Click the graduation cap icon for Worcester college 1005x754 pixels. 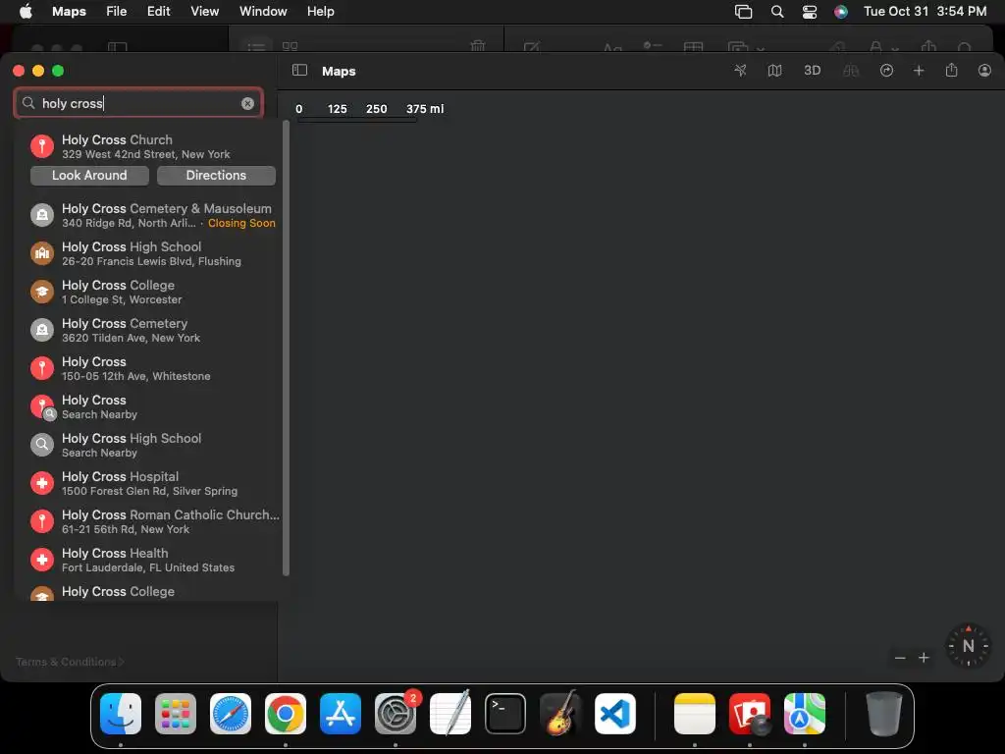[42, 292]
